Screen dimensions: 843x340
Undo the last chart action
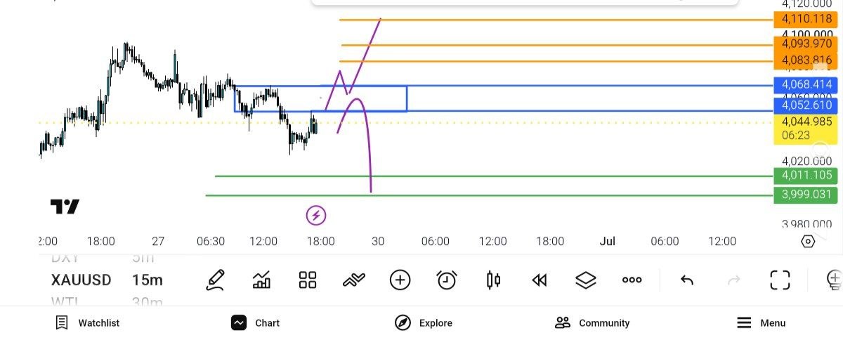click(687, 280)
